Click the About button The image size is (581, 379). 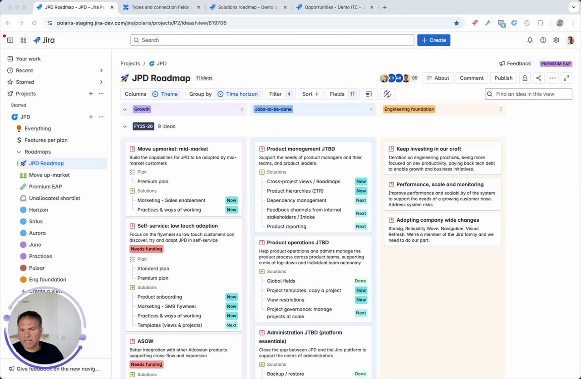(x=438, y=78)
